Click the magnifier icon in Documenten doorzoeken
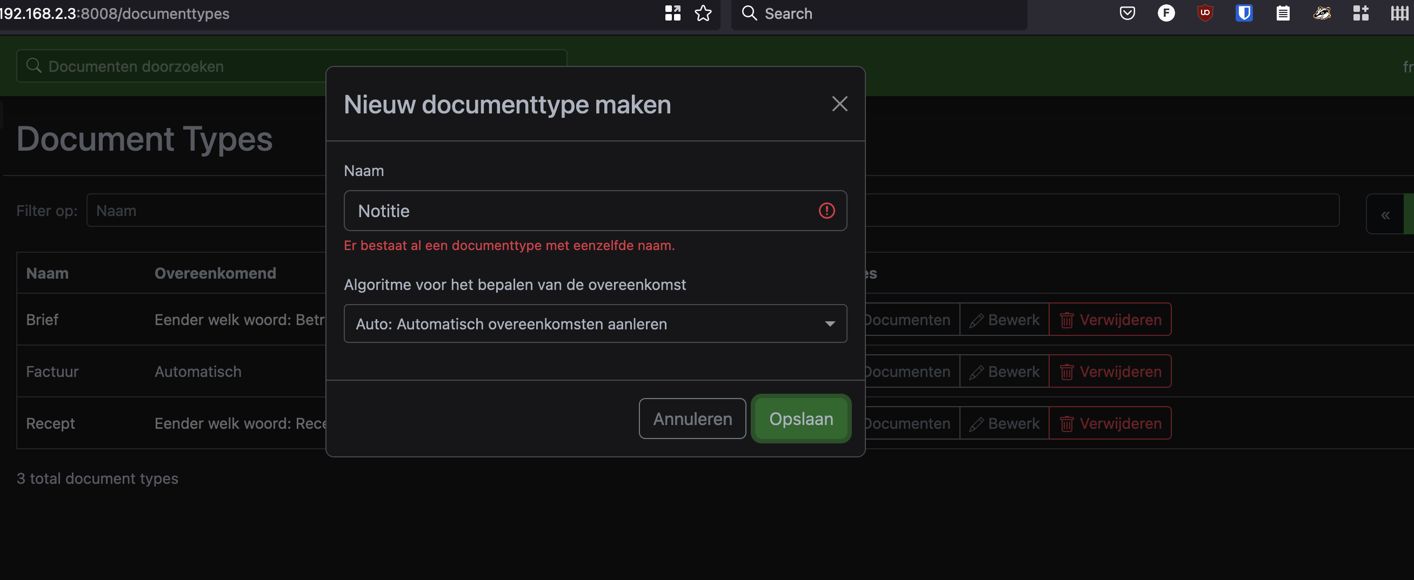This screenshot has width=1414, height=580. point(34,66)
